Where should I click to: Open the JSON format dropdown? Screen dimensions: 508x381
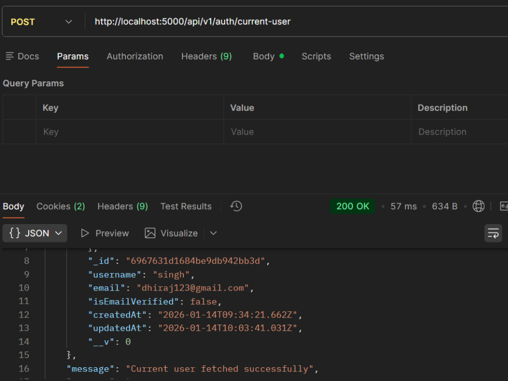[35, 233]
